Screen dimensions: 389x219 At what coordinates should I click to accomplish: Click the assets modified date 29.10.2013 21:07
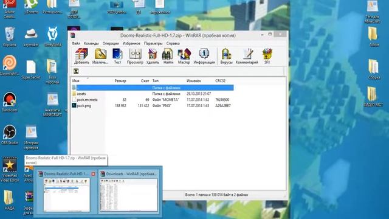199,94
